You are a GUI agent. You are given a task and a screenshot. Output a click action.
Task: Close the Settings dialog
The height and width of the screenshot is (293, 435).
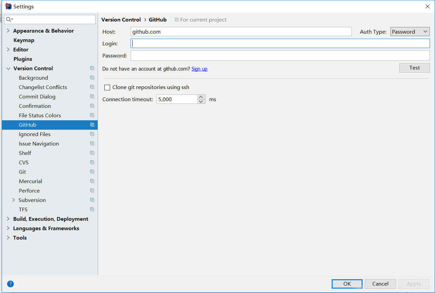click(428, 6)
